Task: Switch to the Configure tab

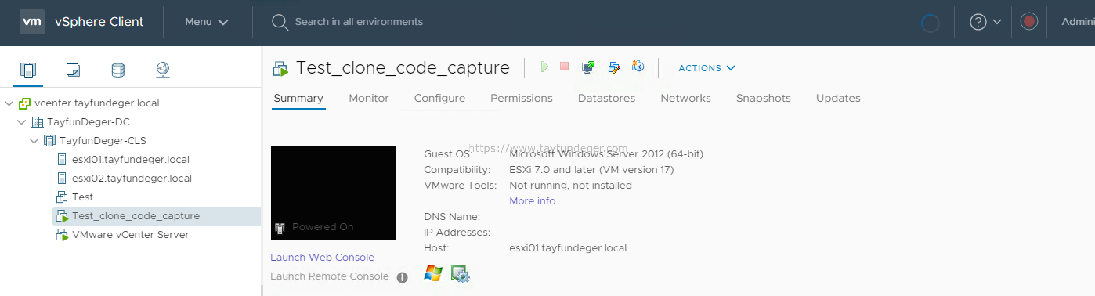Action: (x=439, y=98)
